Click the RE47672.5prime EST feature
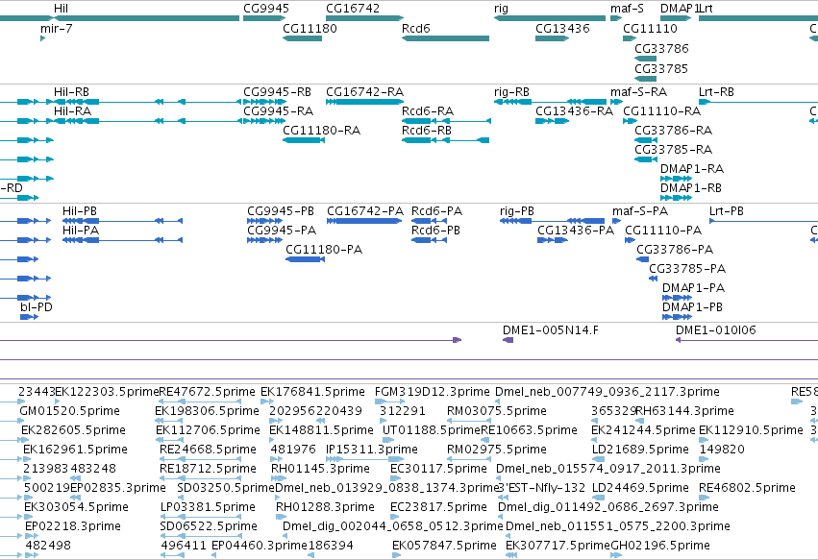The width and height of the screenshot is (818, 560). tap(200, 402)
